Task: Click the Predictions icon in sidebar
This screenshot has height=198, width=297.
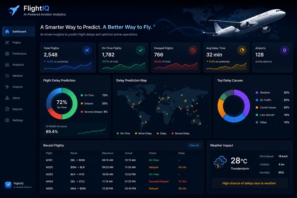Action: pos(7,53)
